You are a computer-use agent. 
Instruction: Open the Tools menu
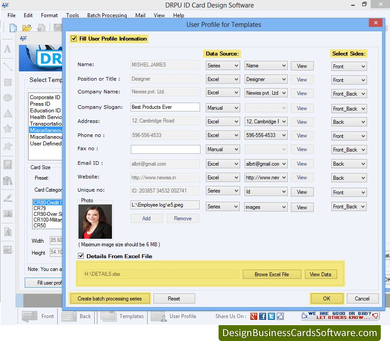(72, 15)
